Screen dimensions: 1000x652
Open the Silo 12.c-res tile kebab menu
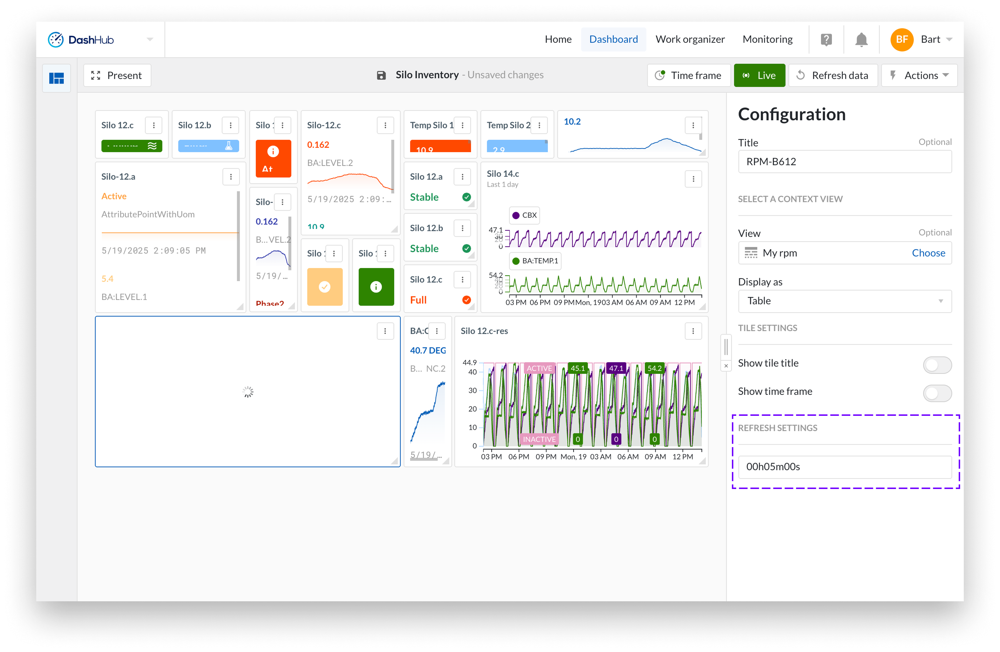[693, 331]
